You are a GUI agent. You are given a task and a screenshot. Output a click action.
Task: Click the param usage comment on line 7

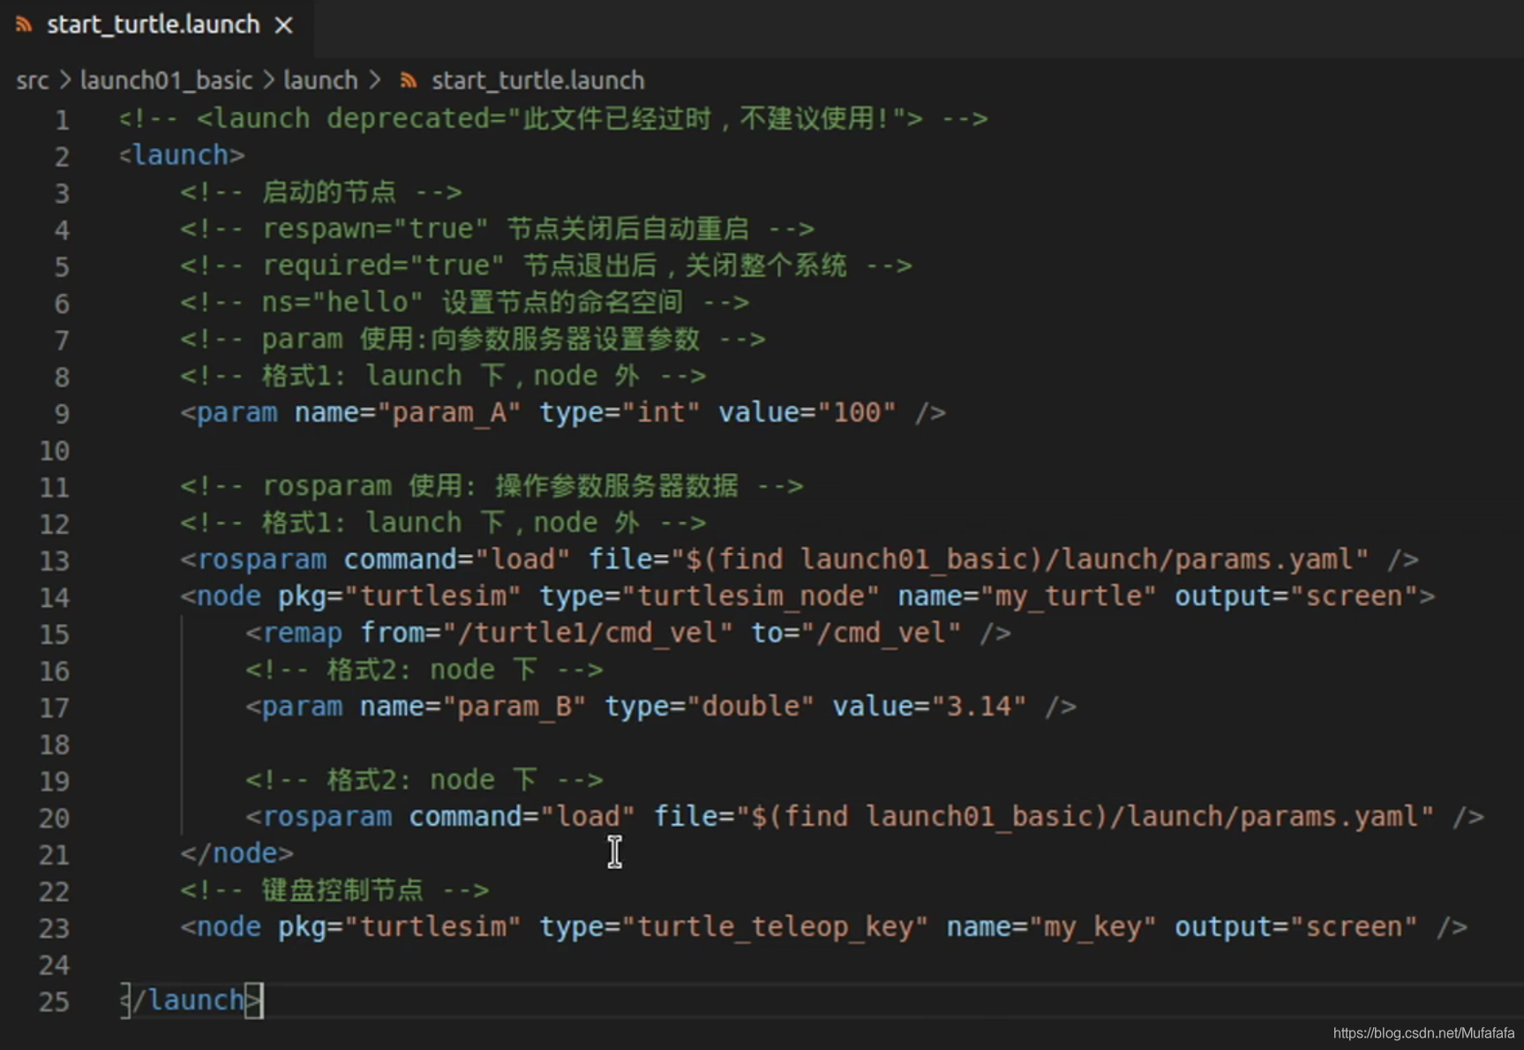pos(473,339)
